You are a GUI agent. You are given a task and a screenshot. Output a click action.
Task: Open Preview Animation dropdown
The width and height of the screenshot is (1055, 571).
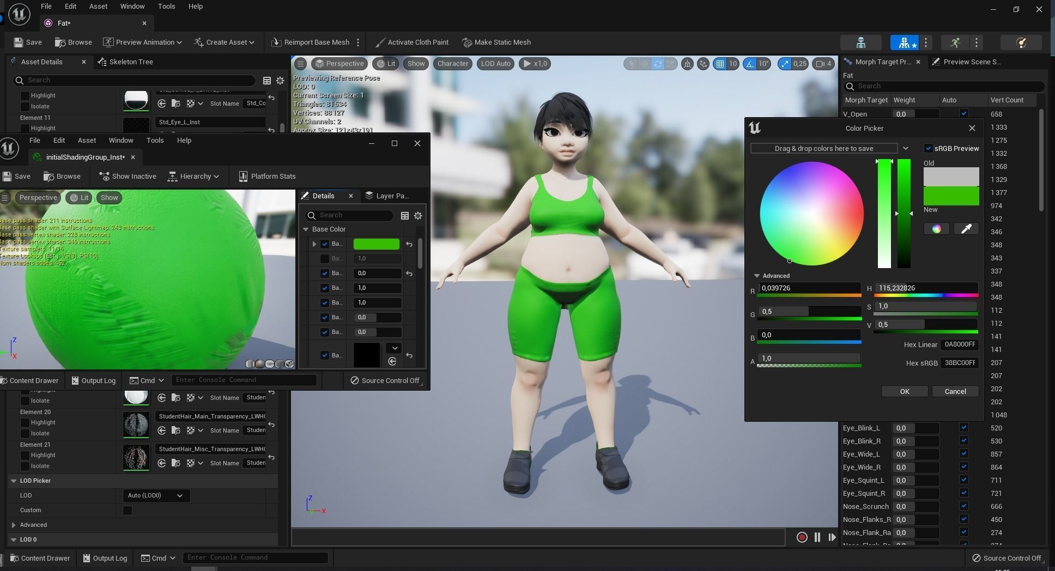pos(142,42)
